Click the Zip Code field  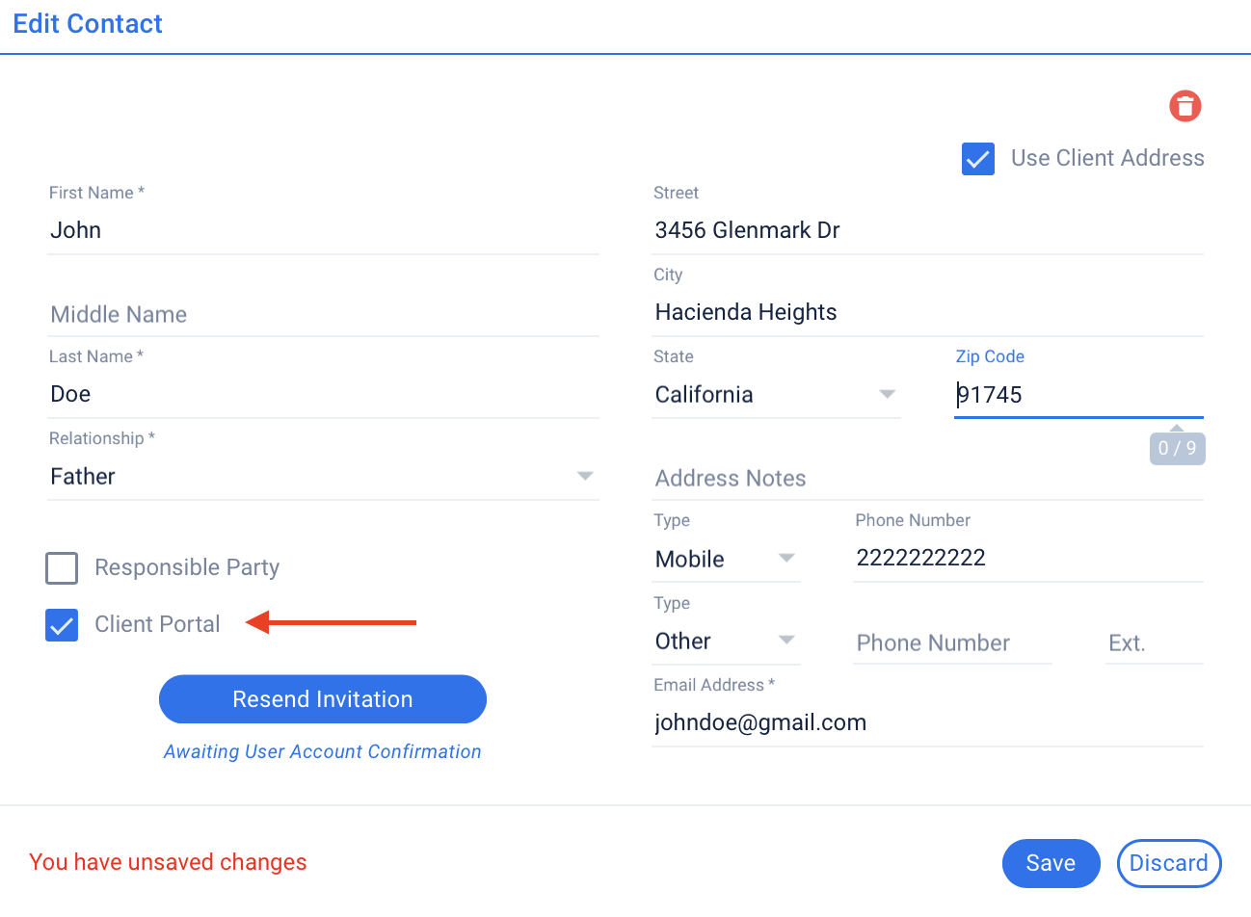(1078, 395)
